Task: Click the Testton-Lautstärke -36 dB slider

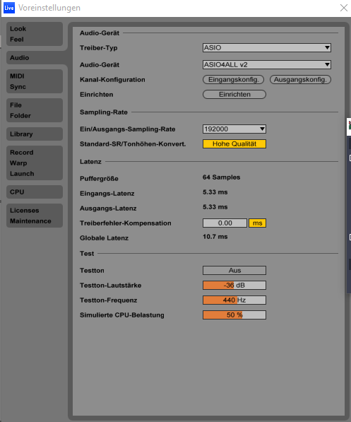Action: (x=234, y=286)
